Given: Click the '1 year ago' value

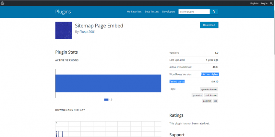Looking at the screenshot, I should (212, 60).
